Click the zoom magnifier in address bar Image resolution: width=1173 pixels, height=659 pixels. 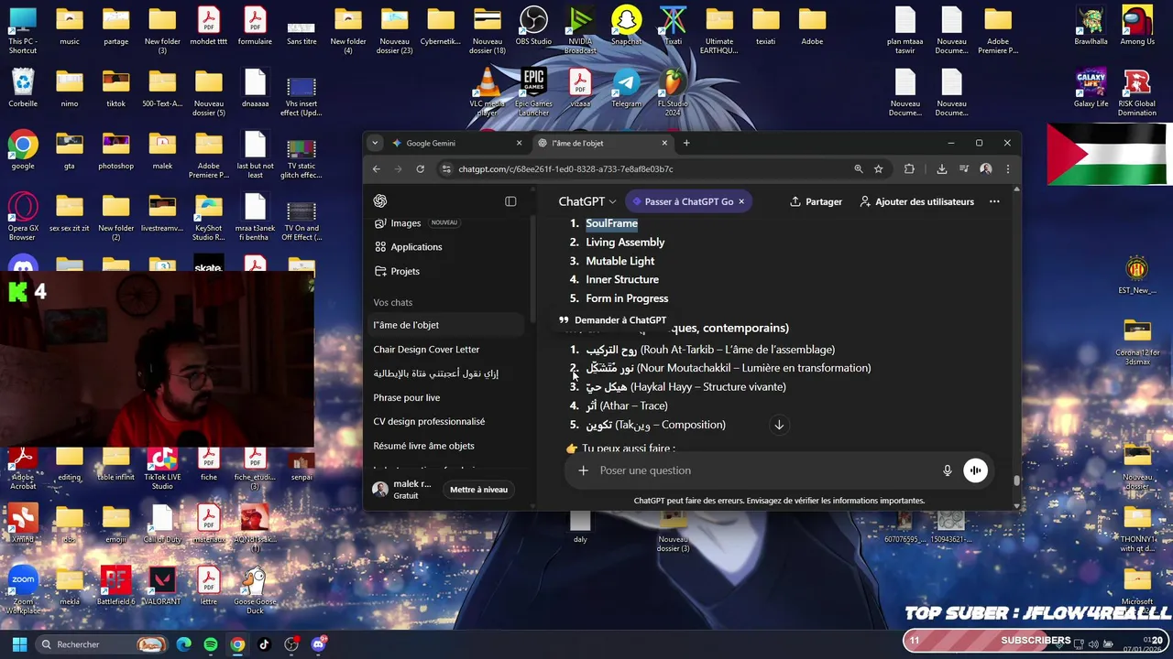coord(859,168)
